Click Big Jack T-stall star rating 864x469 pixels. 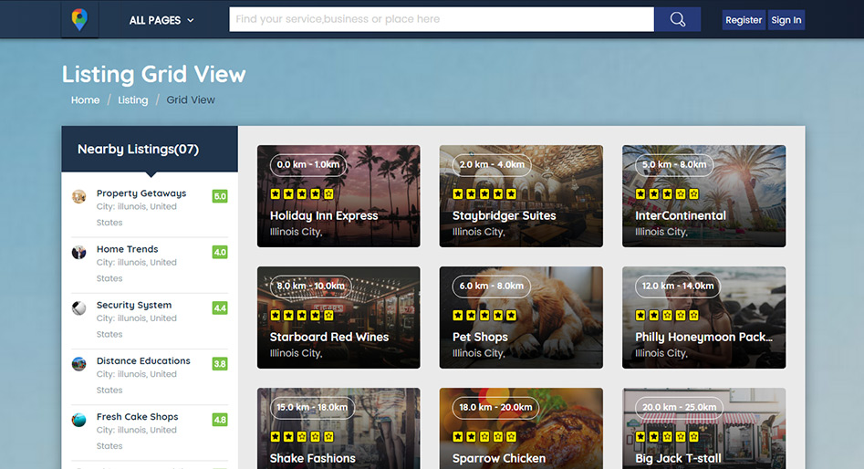tap(667, 436)
